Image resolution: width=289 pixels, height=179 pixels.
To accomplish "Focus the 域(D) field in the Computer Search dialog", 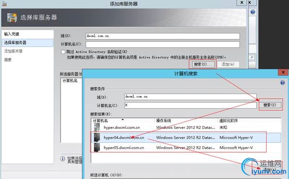I will (190, 97).
